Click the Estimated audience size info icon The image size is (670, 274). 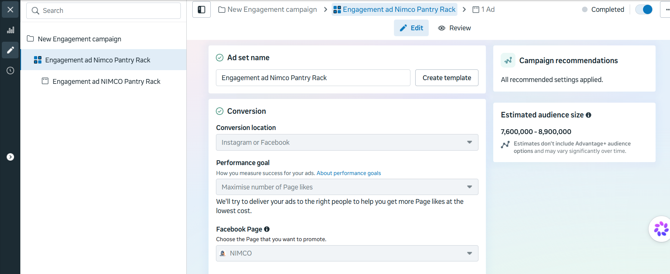(588, 115)
